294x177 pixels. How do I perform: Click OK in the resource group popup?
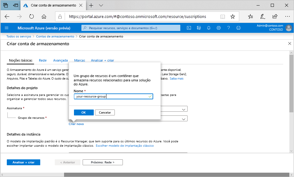click(x=84, y=113)
